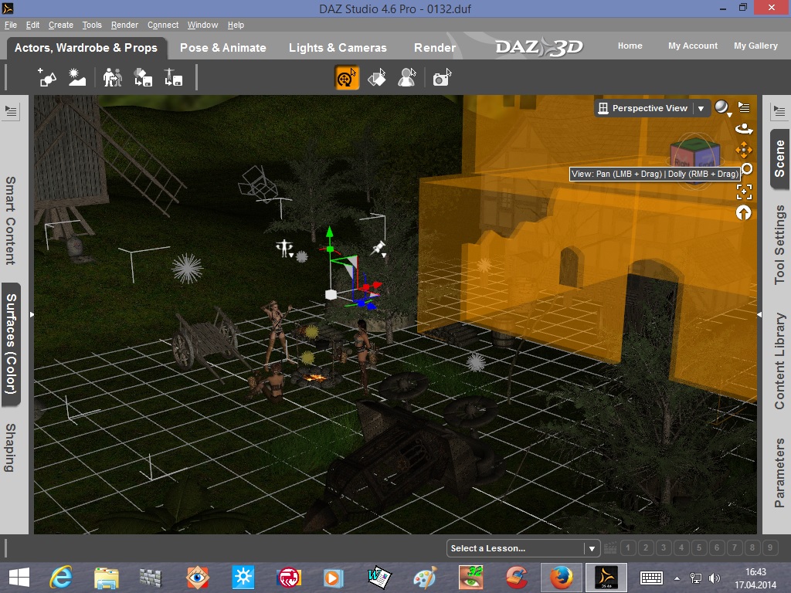Open right pane options menu icon
The height and width of the screenshot is (593, 791).
point(779,111)
